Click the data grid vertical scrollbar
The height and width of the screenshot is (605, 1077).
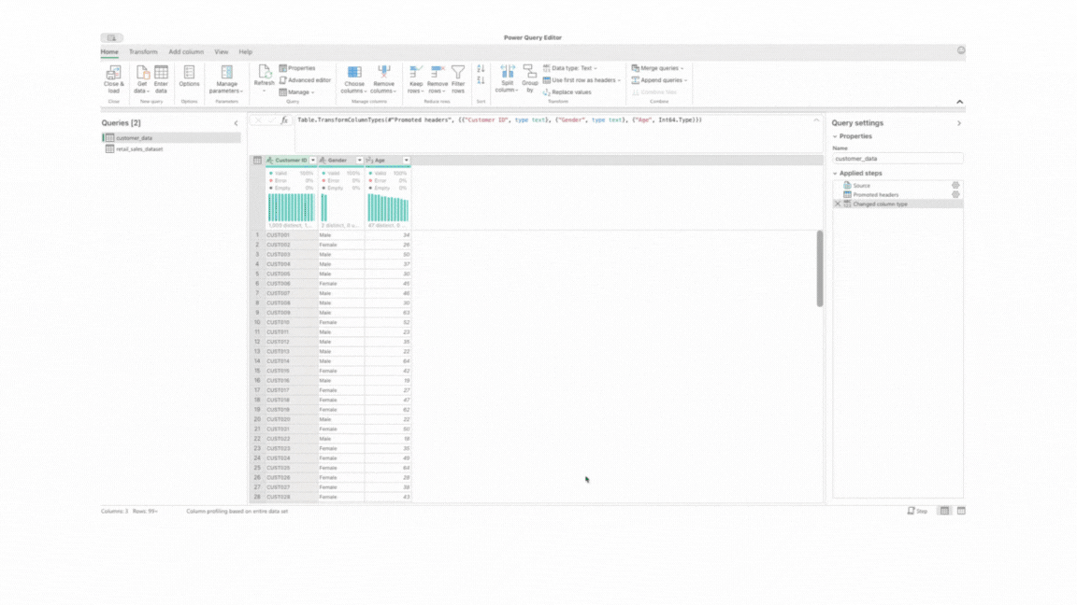(819, 268)
